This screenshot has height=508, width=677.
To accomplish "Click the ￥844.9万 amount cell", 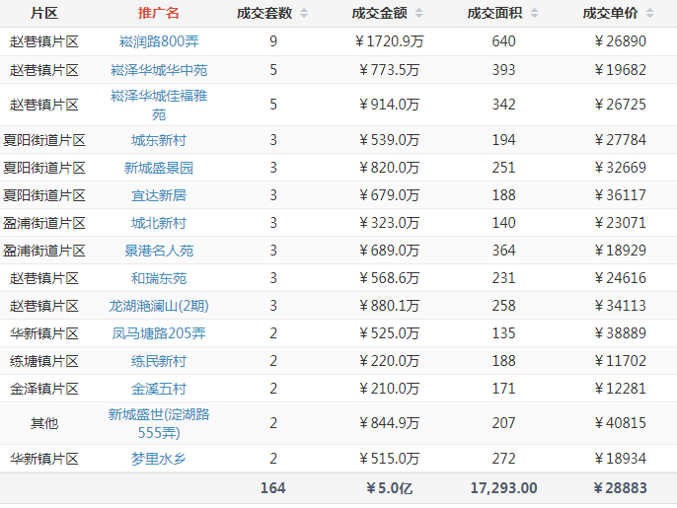I will pos(389,423).
